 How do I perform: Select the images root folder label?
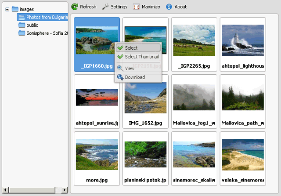[27, 9]
